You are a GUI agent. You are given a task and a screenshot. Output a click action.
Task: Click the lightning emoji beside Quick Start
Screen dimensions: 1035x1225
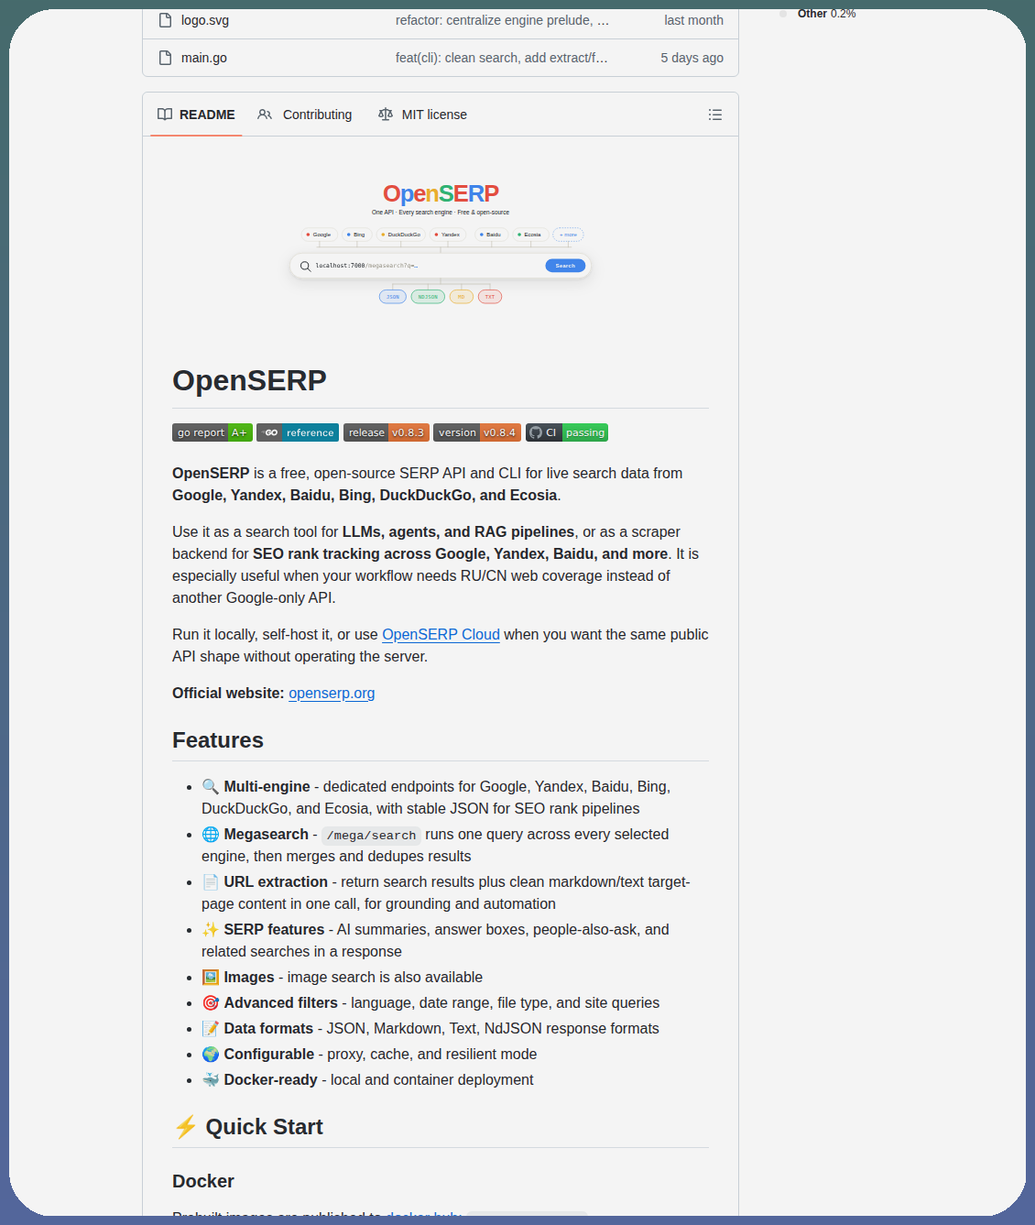pos(186,1127)
